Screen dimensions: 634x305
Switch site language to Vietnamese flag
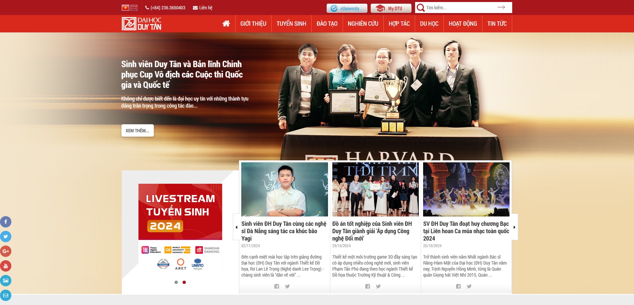click(x=125, y=8)
